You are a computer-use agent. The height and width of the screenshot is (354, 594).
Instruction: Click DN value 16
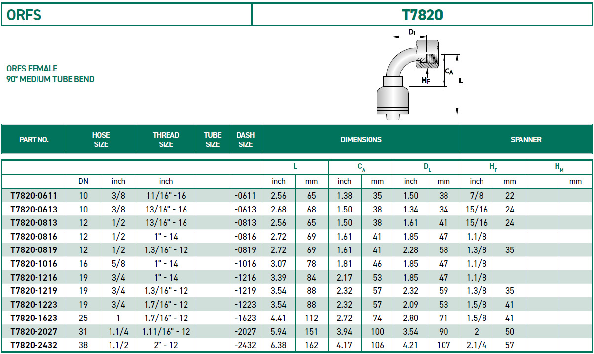[x=83, y=264]
